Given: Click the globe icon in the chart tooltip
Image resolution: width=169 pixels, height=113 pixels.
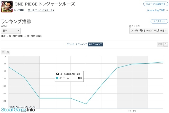Looking at the screenshot, I should point(58,74).
